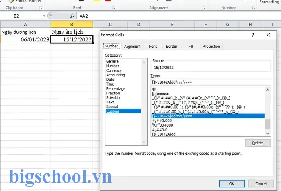Select Custom category
This screenshot has height=191, width=281.
123,111
